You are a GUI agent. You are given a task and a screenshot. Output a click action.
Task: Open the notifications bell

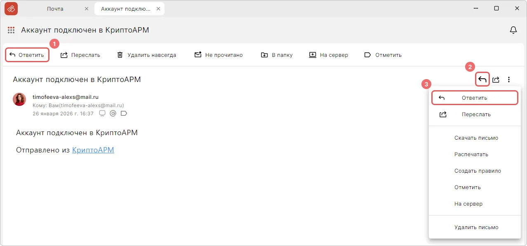[513, 30]
